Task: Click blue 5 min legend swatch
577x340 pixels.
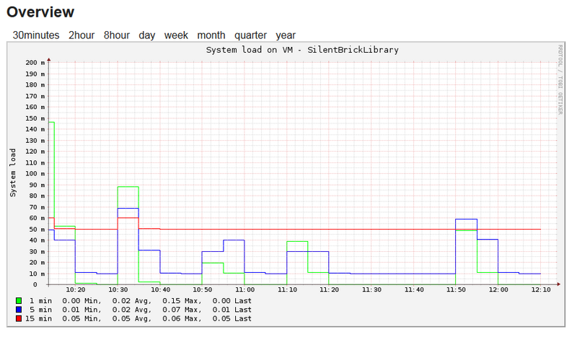Action: point(18,309)
